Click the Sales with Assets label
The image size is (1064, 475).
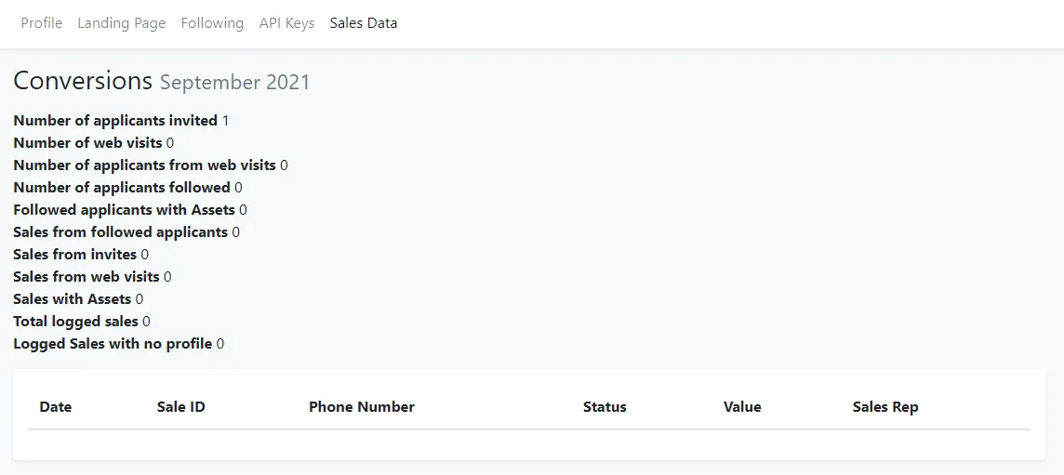(x=73, y=299)
